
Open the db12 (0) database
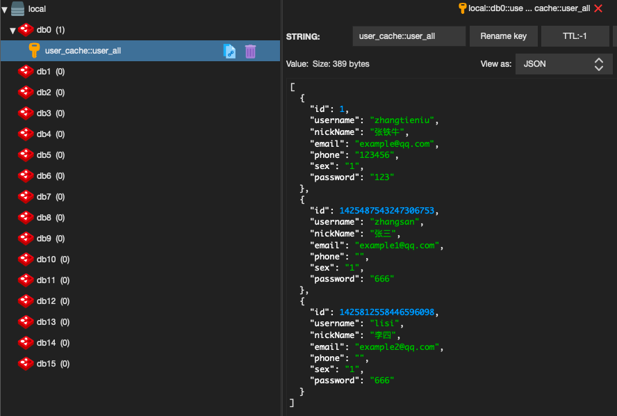pyautogui.click(x=53, y=301)
